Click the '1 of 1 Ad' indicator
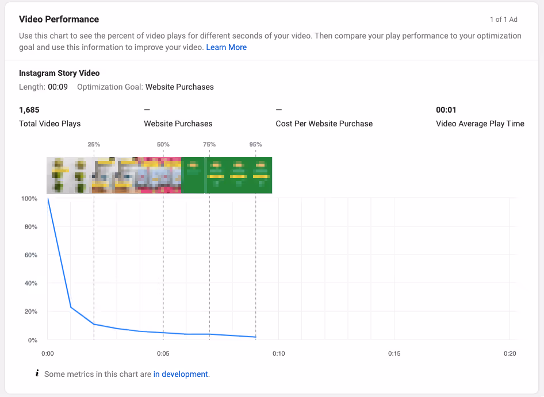This screenshot has width=544, height=397. [503, 20]
